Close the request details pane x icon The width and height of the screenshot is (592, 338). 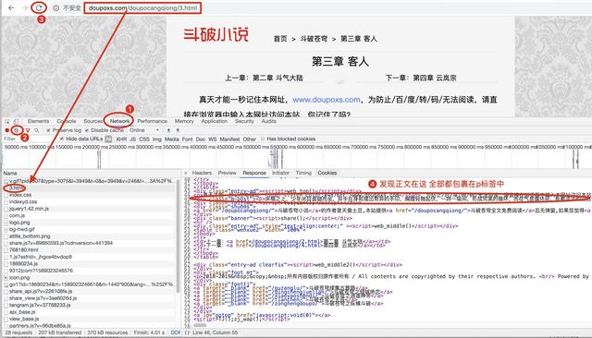[x=185, y=173]
